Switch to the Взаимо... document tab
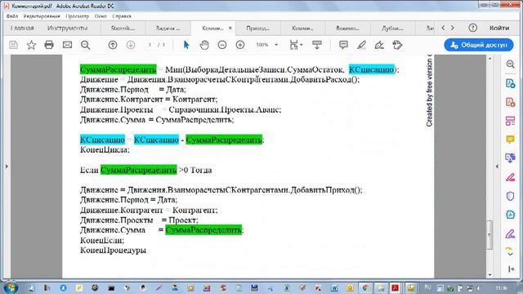Screen dimensions: 523x294 coord(347,29)
